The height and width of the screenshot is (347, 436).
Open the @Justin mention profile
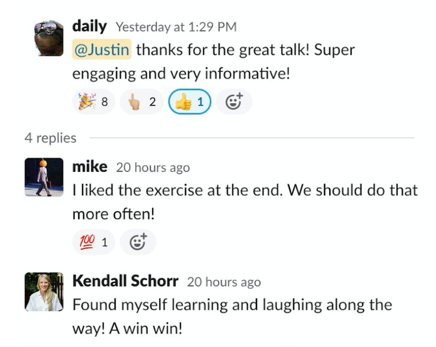pyautogui.click(x=102, y=50)
